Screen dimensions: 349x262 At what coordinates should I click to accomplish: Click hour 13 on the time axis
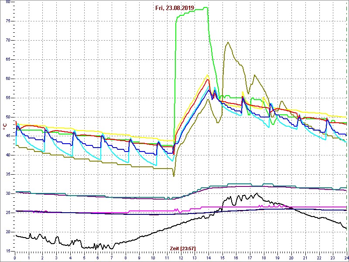click(195, 257)
